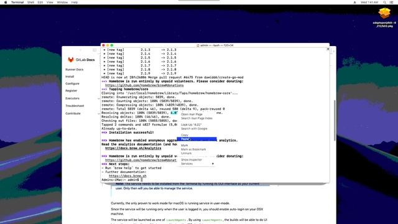Open Runner Docs in GitLab sidebar

pyautogui.click(x=75, y=70)
